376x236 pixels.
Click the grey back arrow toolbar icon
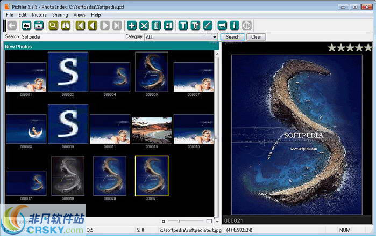[12, 26]
